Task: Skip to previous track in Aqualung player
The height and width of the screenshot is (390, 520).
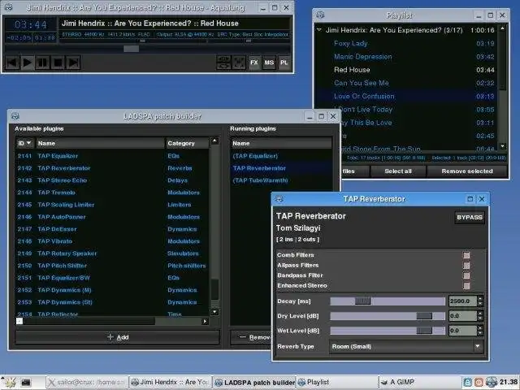Action: tap(12, 63)
